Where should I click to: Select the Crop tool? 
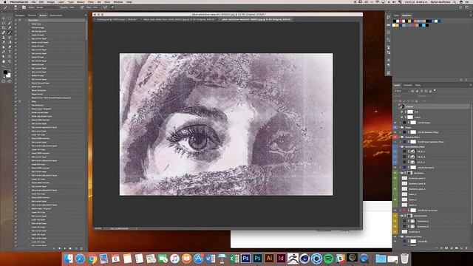point(3,28)
